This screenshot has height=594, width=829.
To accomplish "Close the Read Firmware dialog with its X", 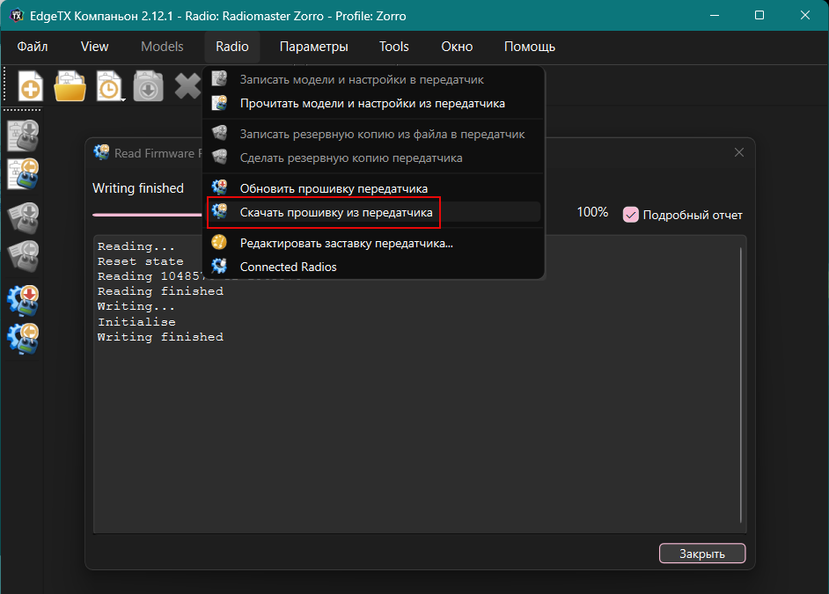I will click(x=739, y=152).
